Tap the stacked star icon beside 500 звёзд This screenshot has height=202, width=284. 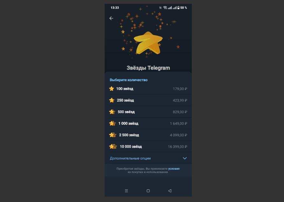112,112
